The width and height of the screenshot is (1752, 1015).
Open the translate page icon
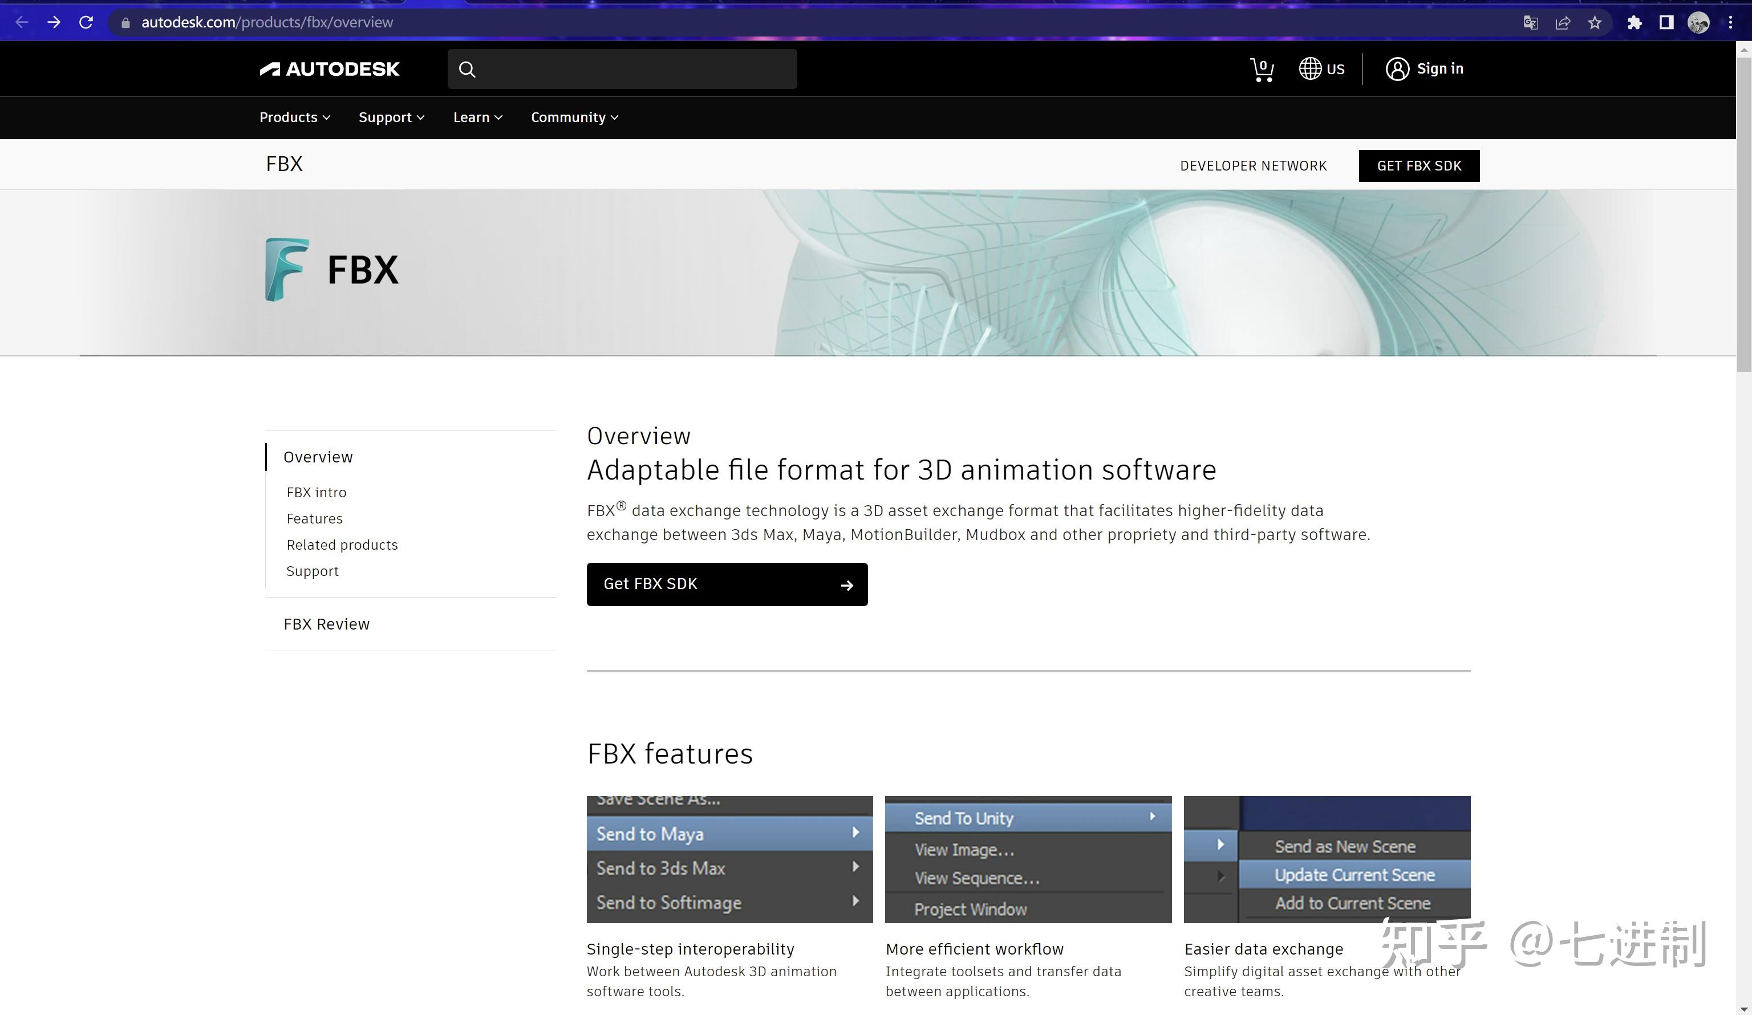tap(1530, 22)
